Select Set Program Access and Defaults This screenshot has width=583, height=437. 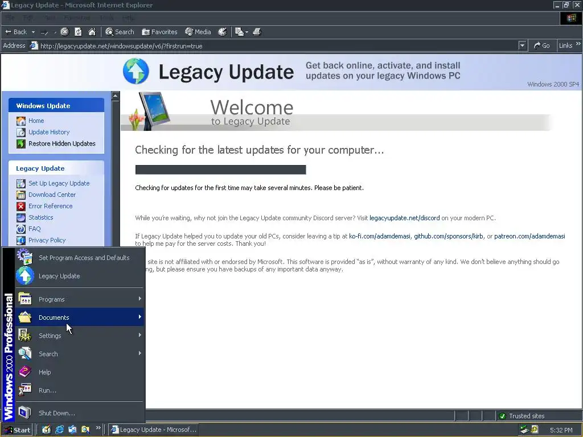pyautogui.click(x=79, y=258)
